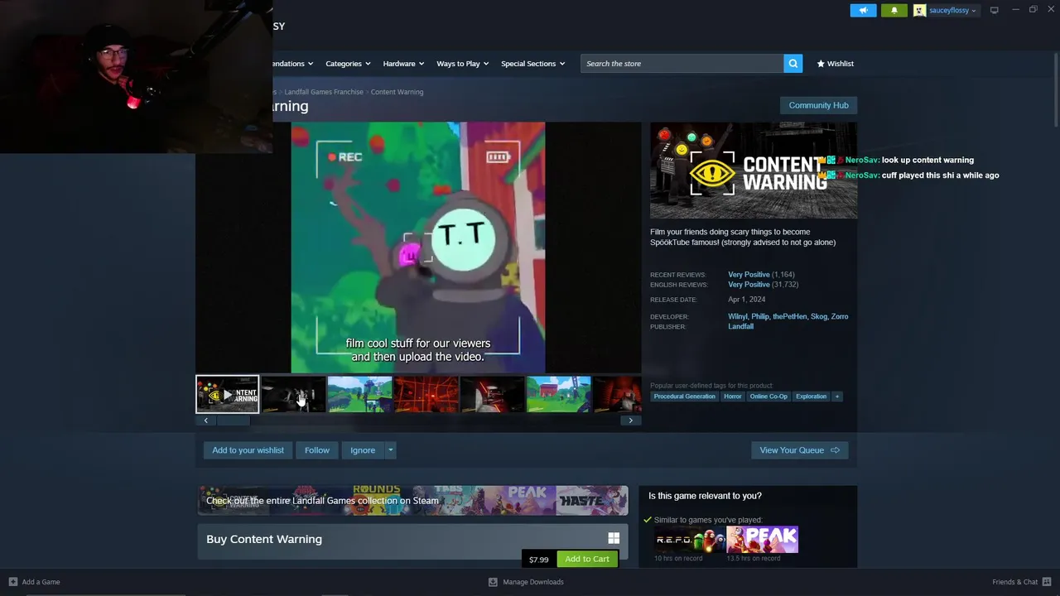Click Add to Cart
1060x596 pixels.
click(x=587, y=559)
